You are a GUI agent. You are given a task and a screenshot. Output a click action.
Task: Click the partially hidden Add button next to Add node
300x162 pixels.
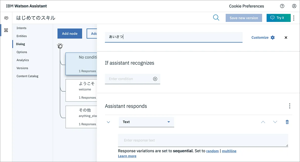(x=92, y=34)
